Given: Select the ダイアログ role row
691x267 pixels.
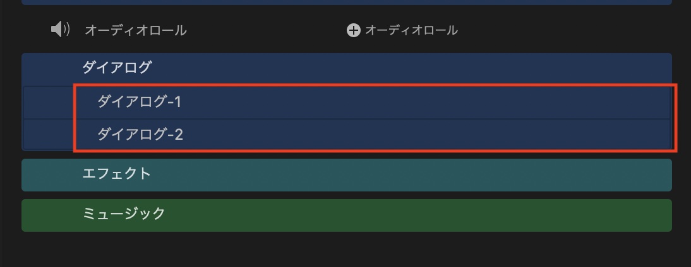Looking at the screenshot, I should point(346,68).
